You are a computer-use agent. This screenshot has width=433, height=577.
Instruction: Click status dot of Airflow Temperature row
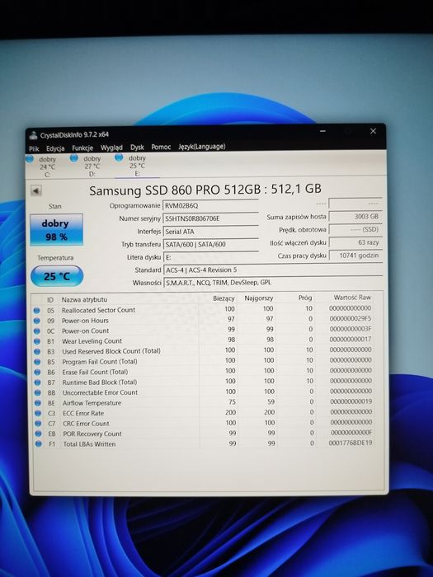(38, 403)
